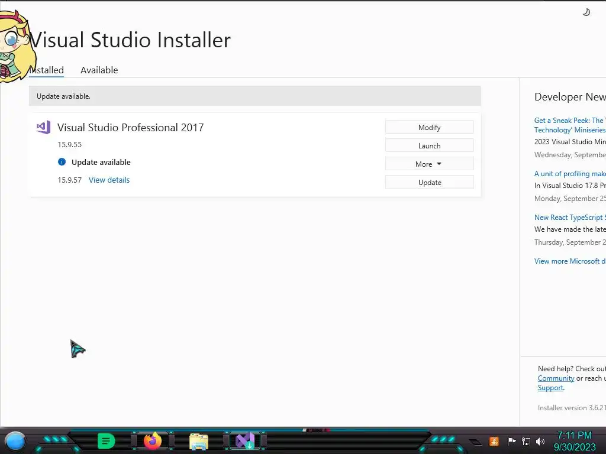Click View more Microsoft developer news link
606x454 pixels.
tap(570, 261)
